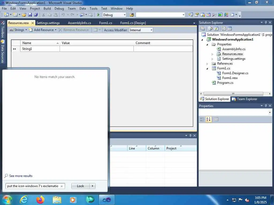Viewport: 274px width, 205px height.
Task: Pin the Solution Explorer panel
Action: [266, 22]
